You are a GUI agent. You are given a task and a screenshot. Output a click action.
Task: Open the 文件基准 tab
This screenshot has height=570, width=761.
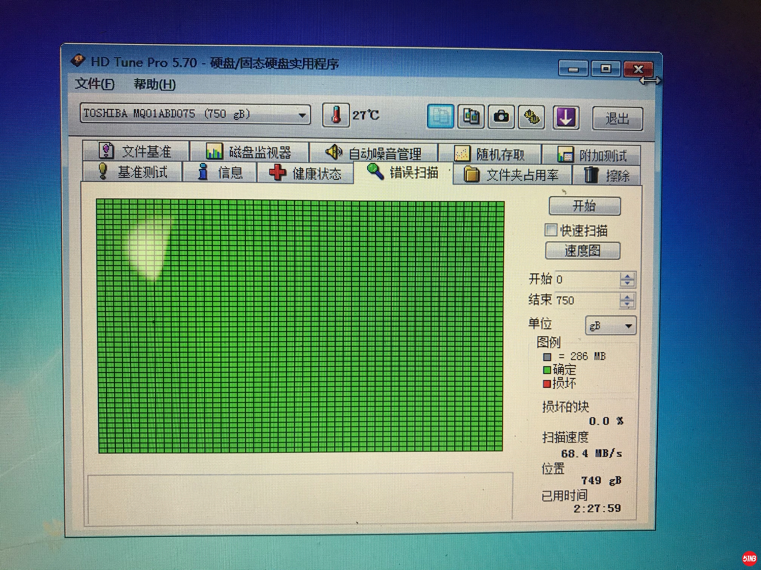136,151
